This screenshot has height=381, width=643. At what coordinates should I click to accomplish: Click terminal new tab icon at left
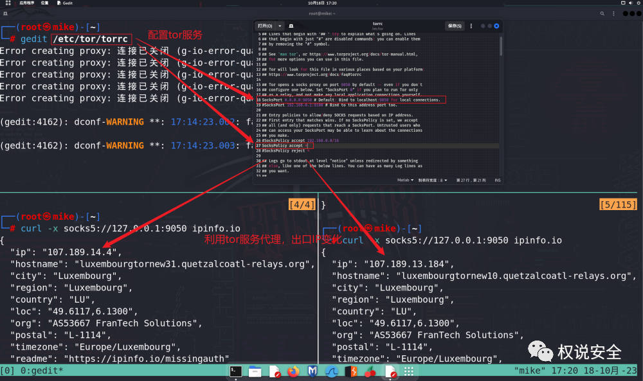click(5, 13)
